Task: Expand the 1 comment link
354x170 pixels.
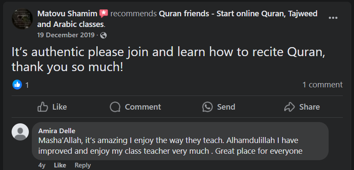Action: click(x=323, y=85)
